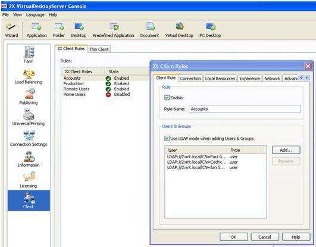316x247 pixels.
Task: Click the Desktop toolbar icon
Action: [x=79, y=30]
